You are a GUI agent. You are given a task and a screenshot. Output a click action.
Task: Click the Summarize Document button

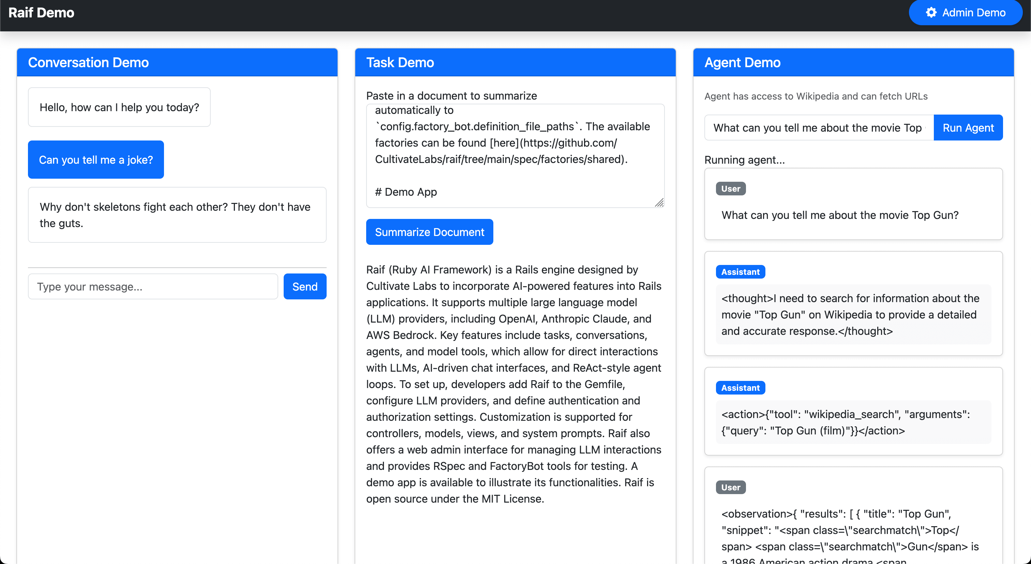click(430, 232)
